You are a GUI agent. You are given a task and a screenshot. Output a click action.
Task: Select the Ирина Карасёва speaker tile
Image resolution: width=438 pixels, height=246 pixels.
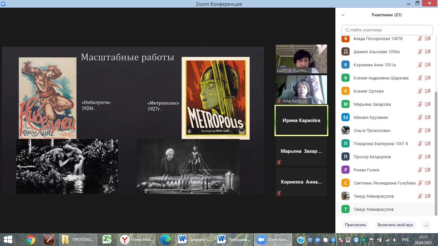(301, 120)
